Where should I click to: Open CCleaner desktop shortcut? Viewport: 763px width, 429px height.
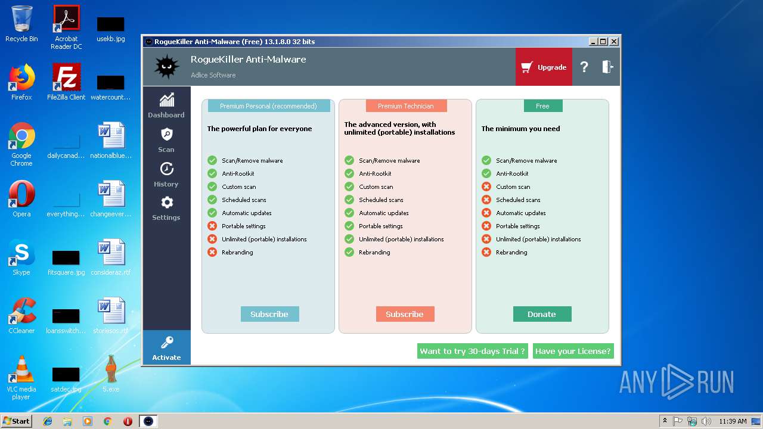point(21,316)
